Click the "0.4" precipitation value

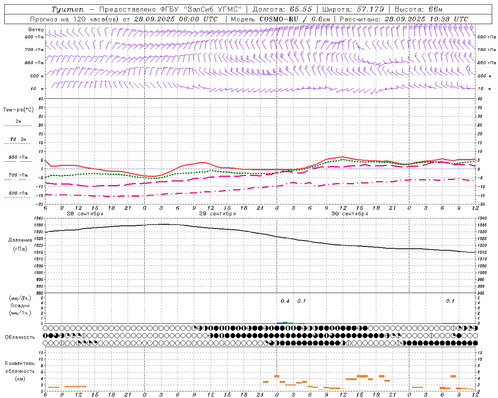click(285, 301)
